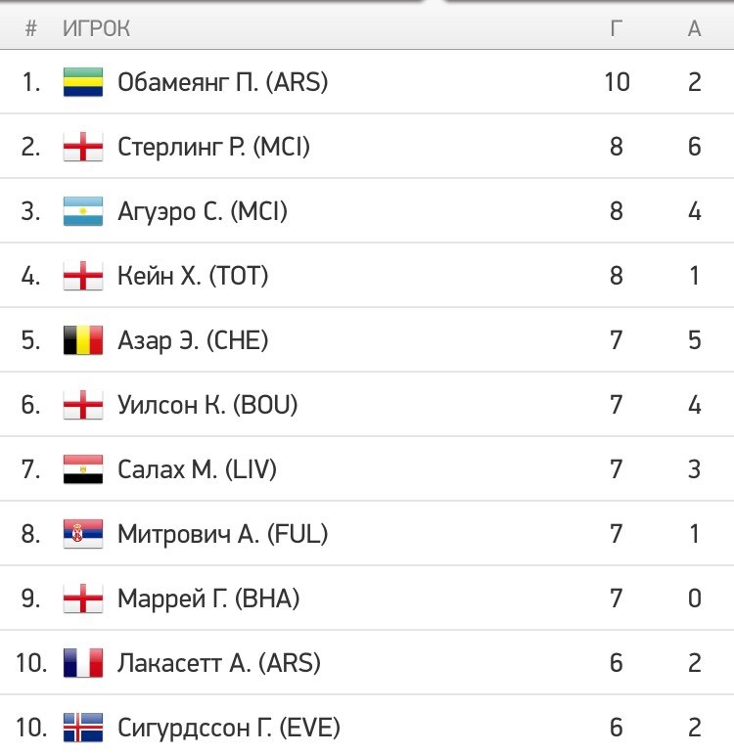Sort by the Г goals column header
The height and width of the screenshot is (754, 734).
[x=617, y=29]
